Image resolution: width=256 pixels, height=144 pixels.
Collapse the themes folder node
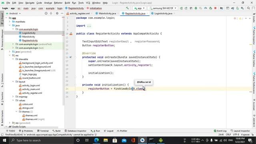point(16,112)
